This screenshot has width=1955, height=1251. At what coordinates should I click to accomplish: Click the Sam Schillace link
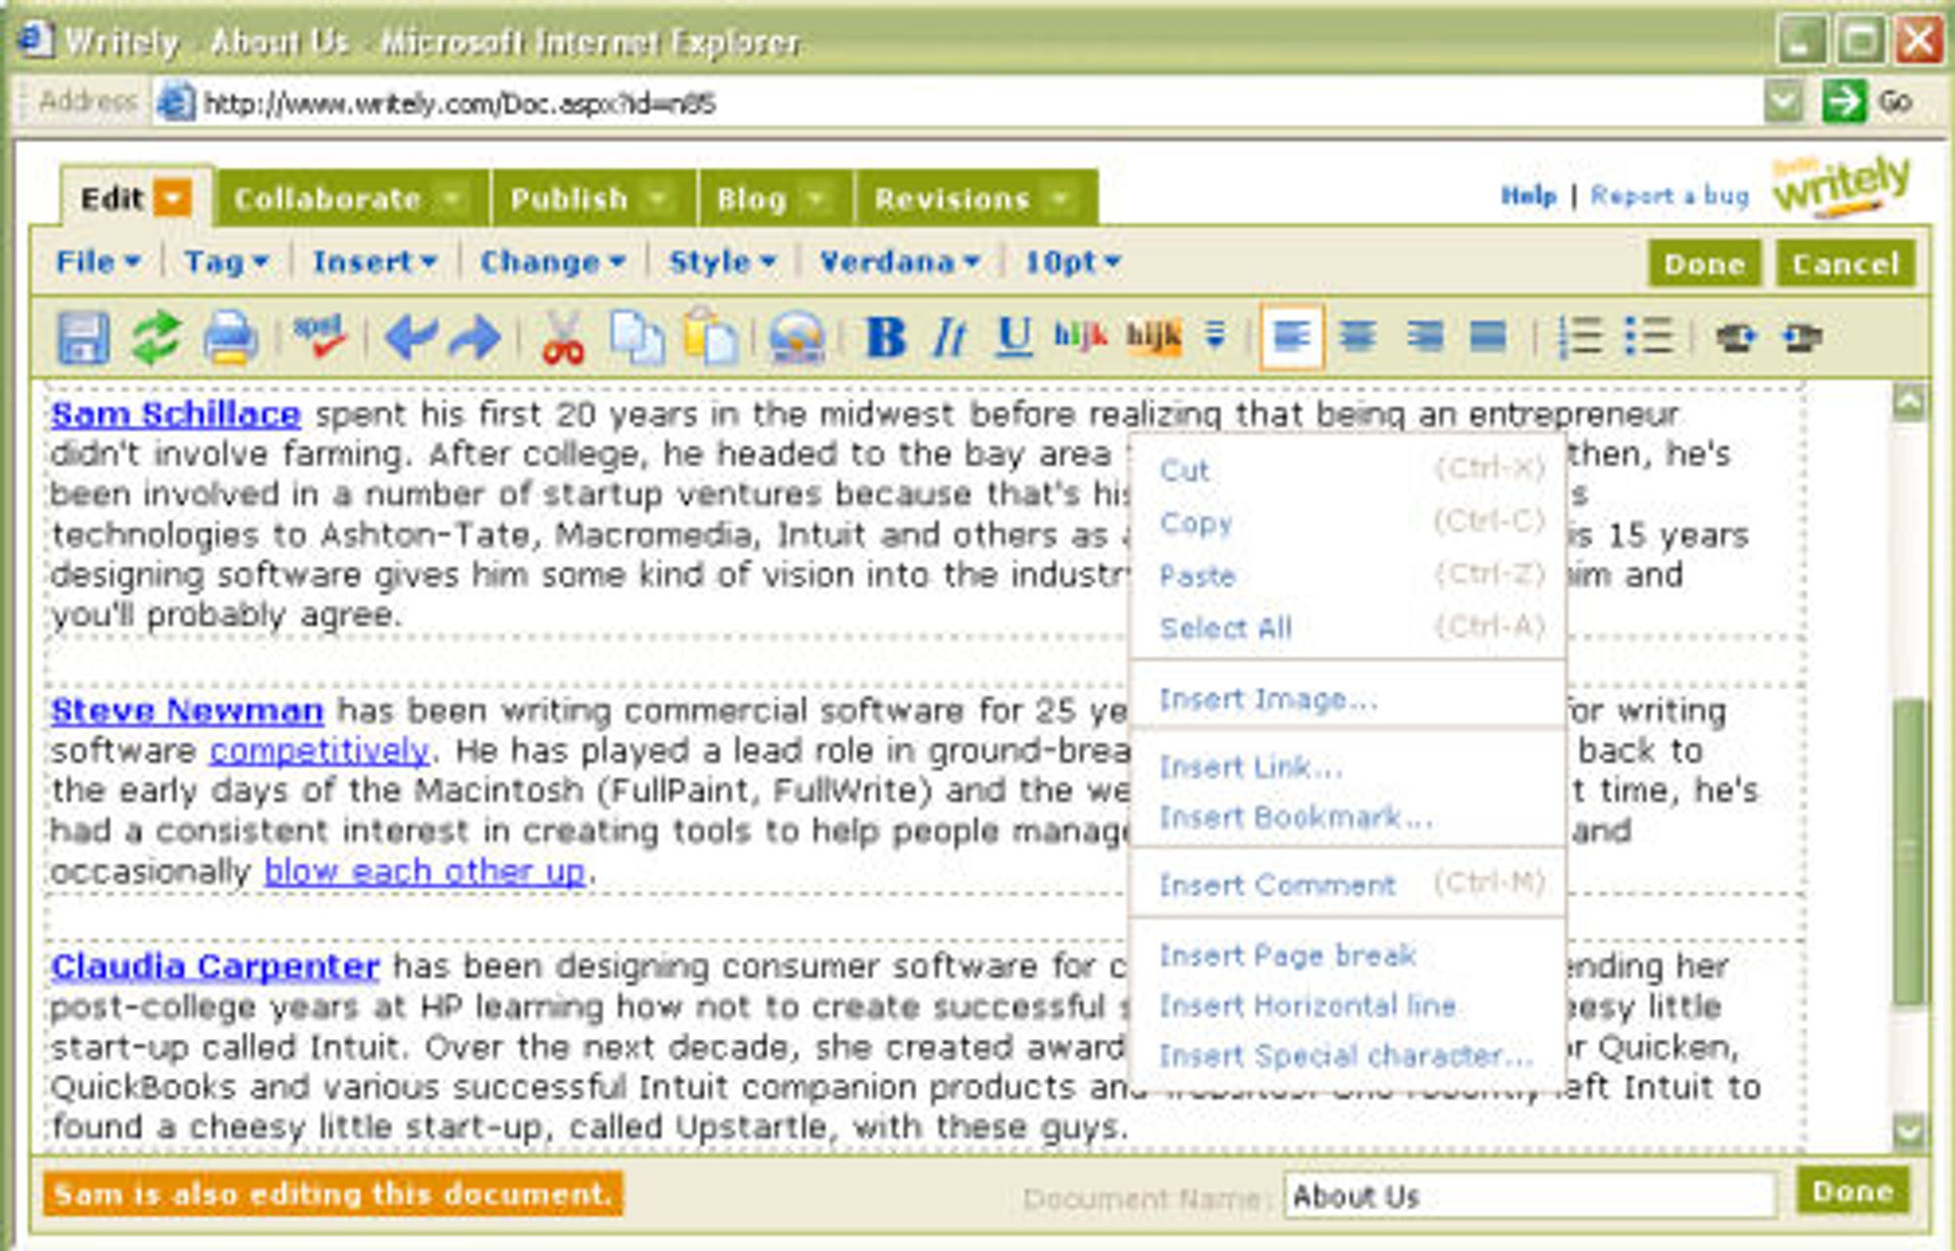tap(176, 415)
